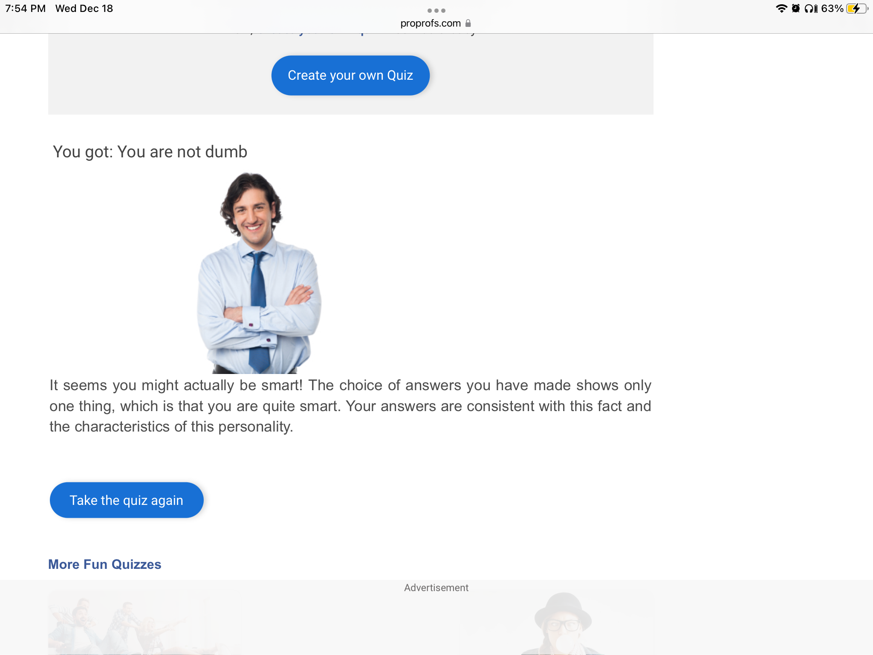Image resolution: width=873 pixels, height=655 pixels.
Task: Tap the Wi-Fi status icon
Action: 781,9
